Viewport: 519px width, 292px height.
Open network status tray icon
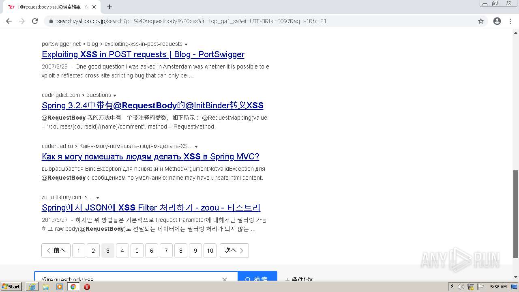click(471, 287)
